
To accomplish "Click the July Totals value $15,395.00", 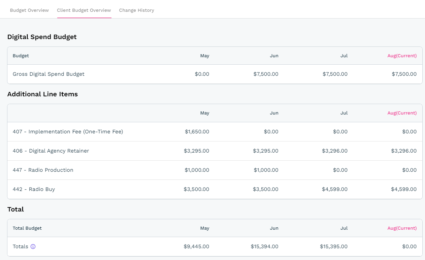I will point(333,247).
